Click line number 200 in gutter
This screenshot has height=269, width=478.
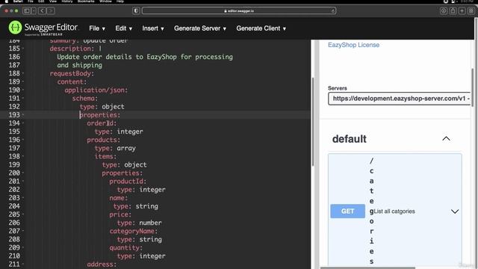14,173
